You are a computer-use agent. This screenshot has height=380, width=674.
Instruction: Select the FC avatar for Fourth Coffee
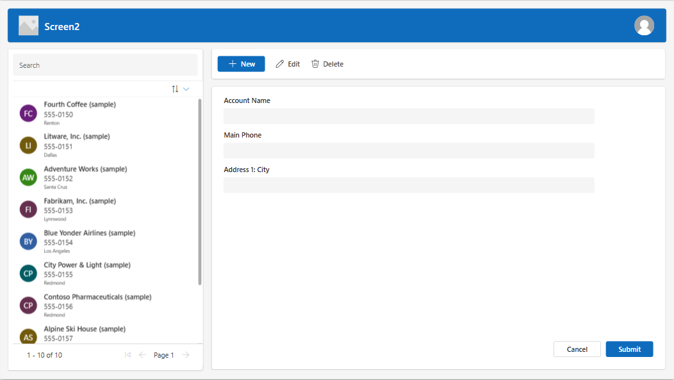pos(28,113)
